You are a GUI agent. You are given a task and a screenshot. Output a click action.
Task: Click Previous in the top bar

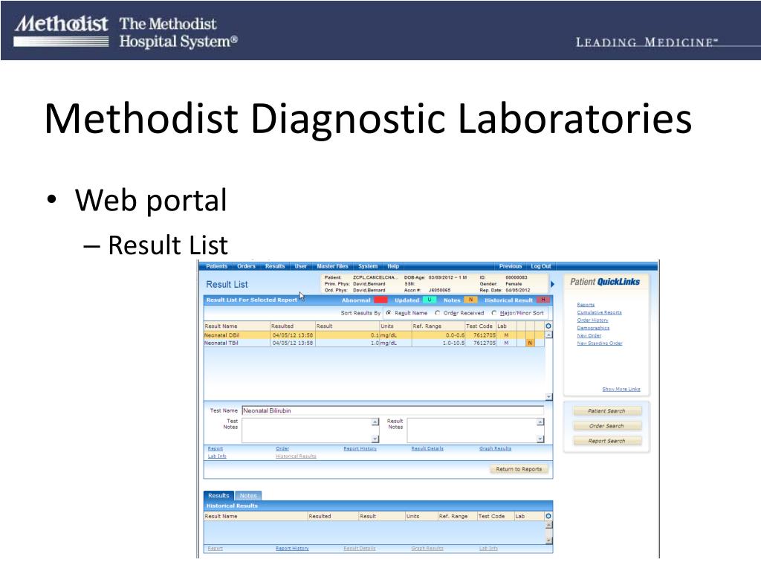(511, 266)
